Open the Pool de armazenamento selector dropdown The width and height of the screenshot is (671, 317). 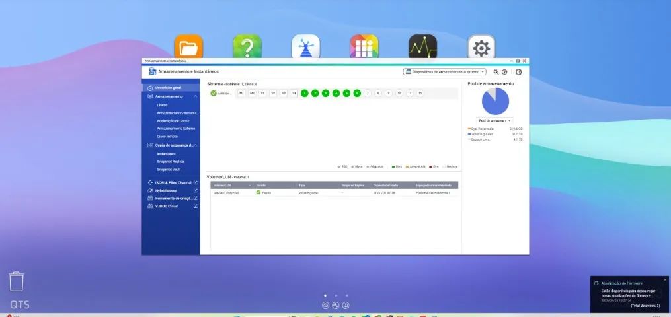(494, 120)
